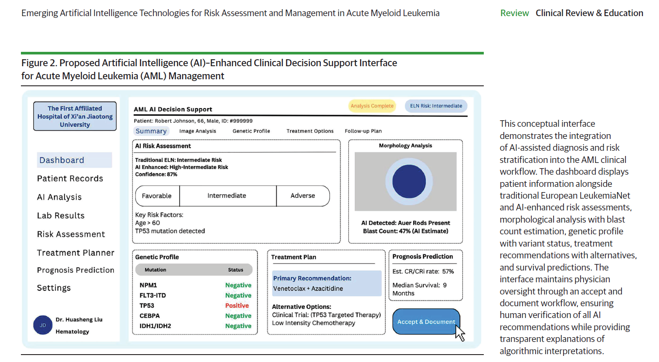Select Lab Results in sidebar
This screenshot has height=362, width=659.
coord(61,216)
